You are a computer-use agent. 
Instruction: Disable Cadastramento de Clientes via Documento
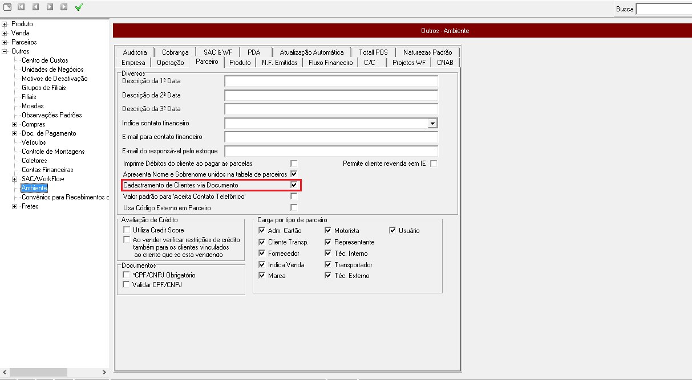pos(294,185)
